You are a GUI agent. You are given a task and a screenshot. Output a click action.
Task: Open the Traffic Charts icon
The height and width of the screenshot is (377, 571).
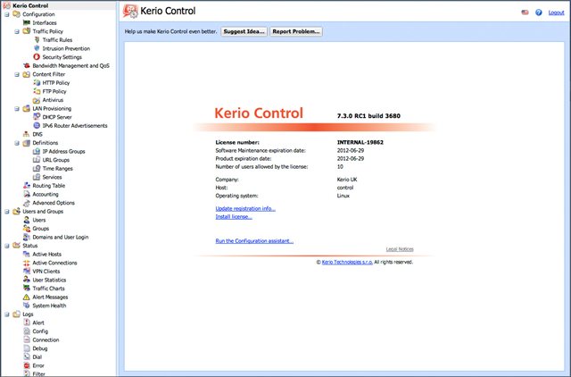coord(27,289)
